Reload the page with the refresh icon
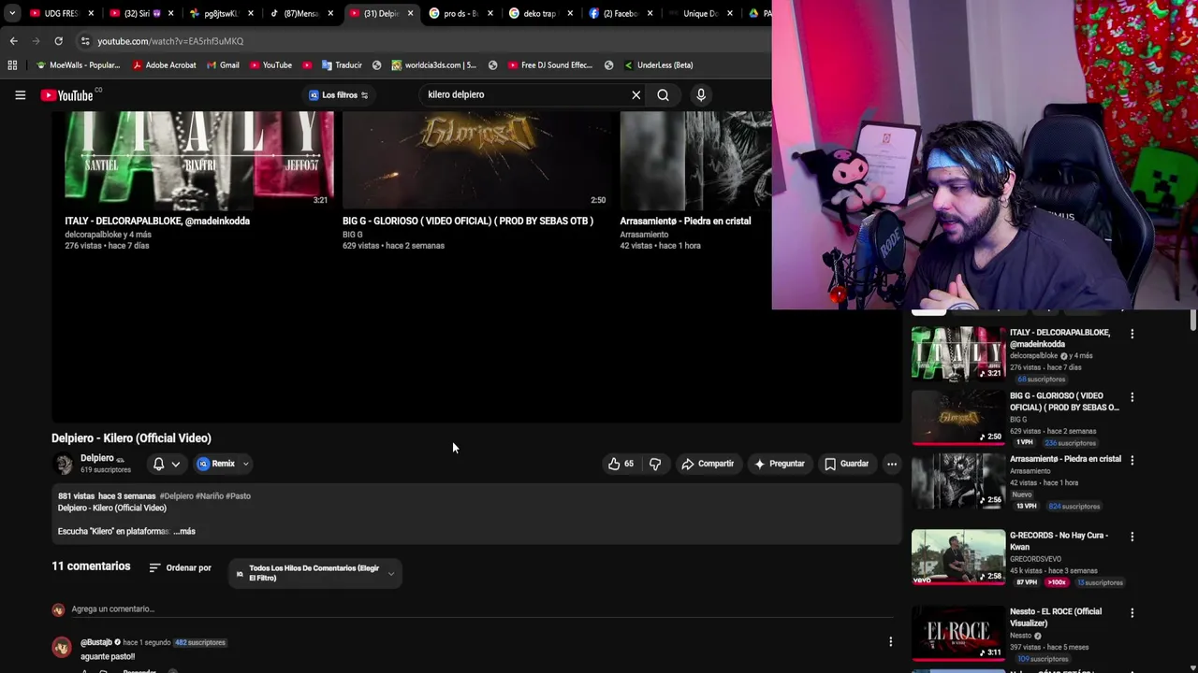This screenshot has width=1198, height=673. point(58,41)
